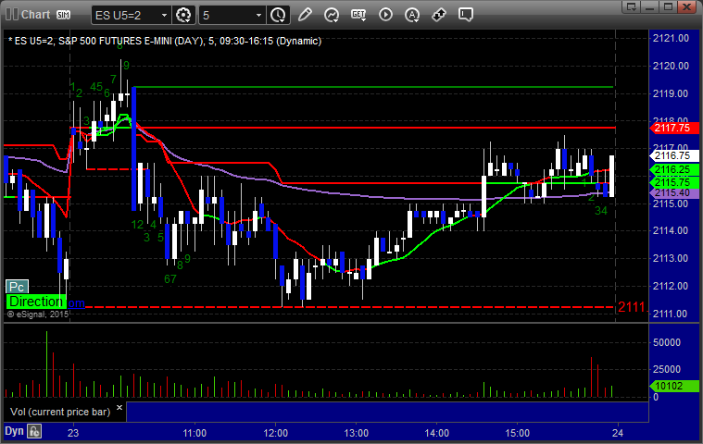Viewport: 703px width, 444px height.
Task: Open the time template clock menu
Action: (x=278, y=15)
